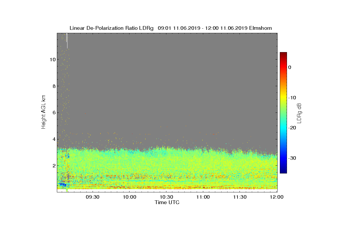
Task: Click the '10:30' time tick label
Action: (x=166, y=197)
